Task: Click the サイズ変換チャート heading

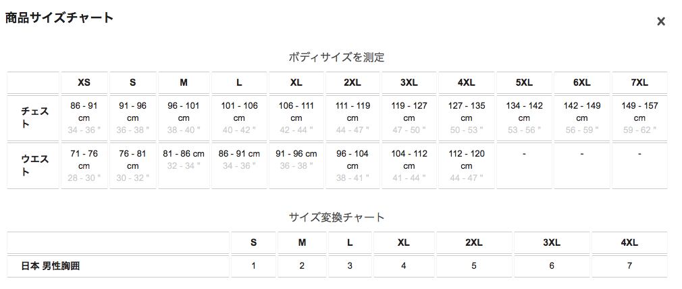Action: coord(336,217)
